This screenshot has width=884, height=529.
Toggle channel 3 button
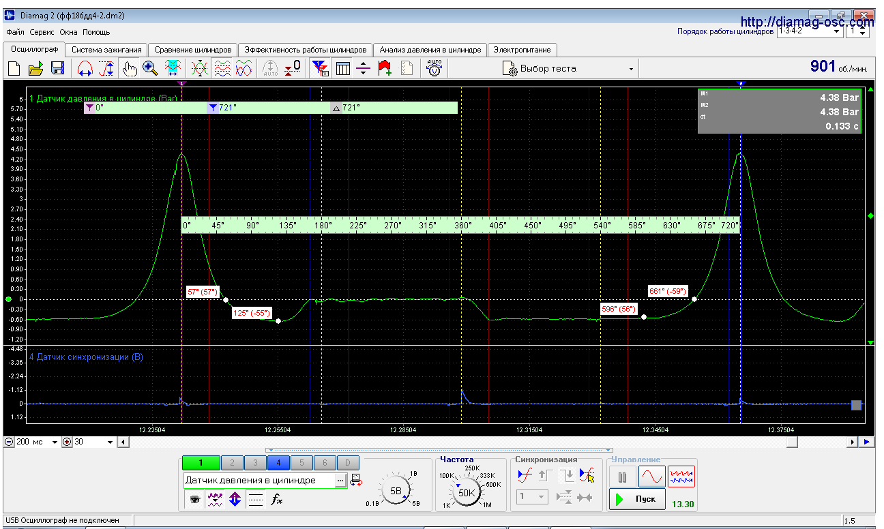pos(256,463)
